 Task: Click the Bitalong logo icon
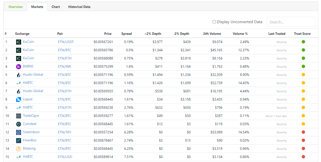[19, 149]
